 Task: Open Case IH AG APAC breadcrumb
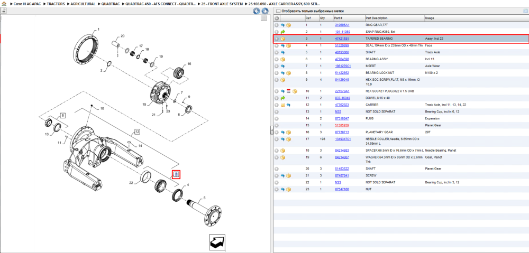26,4
